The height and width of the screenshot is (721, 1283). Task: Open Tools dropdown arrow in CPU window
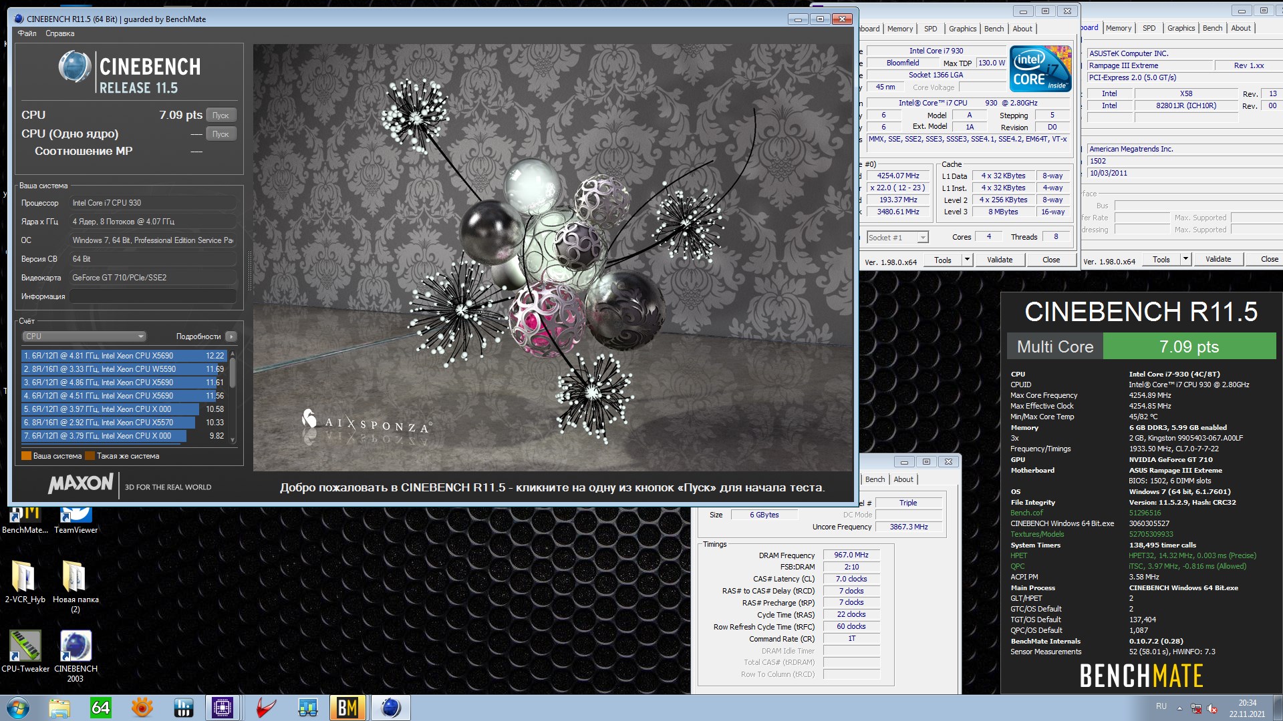click(x=967, y=260)
